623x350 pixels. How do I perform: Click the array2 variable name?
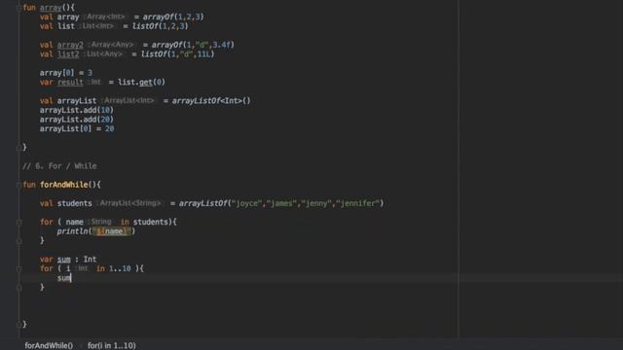(70, 45)
